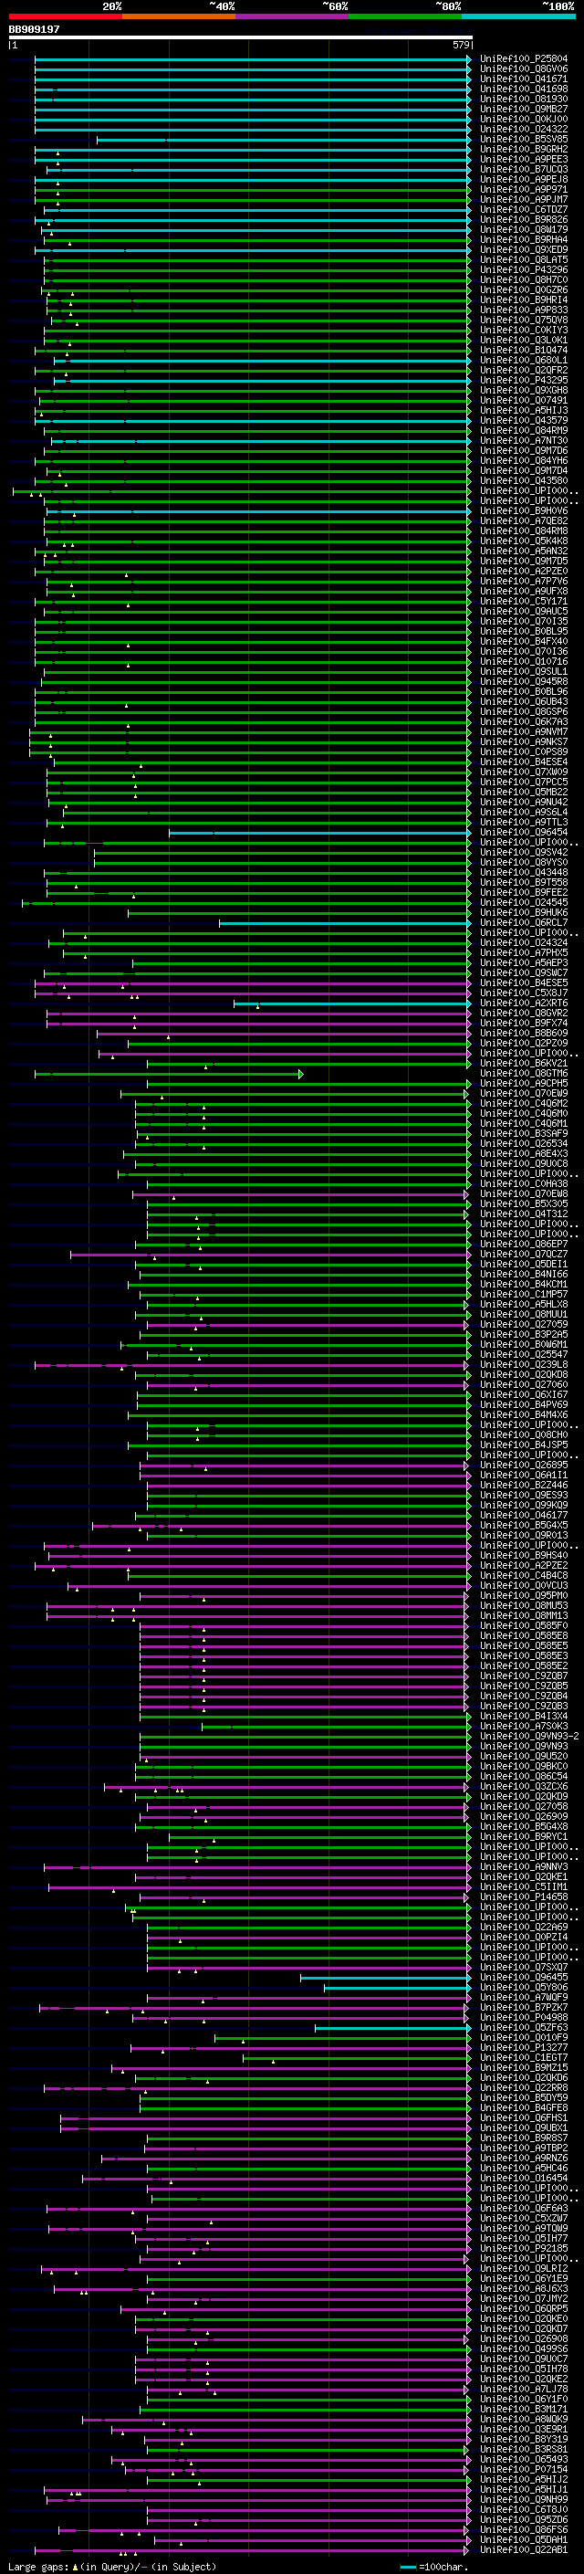The image size is (584, 2574).
Task: Select hit UniRef100_C4Q6M2
Action: (x=523, y=1103)
